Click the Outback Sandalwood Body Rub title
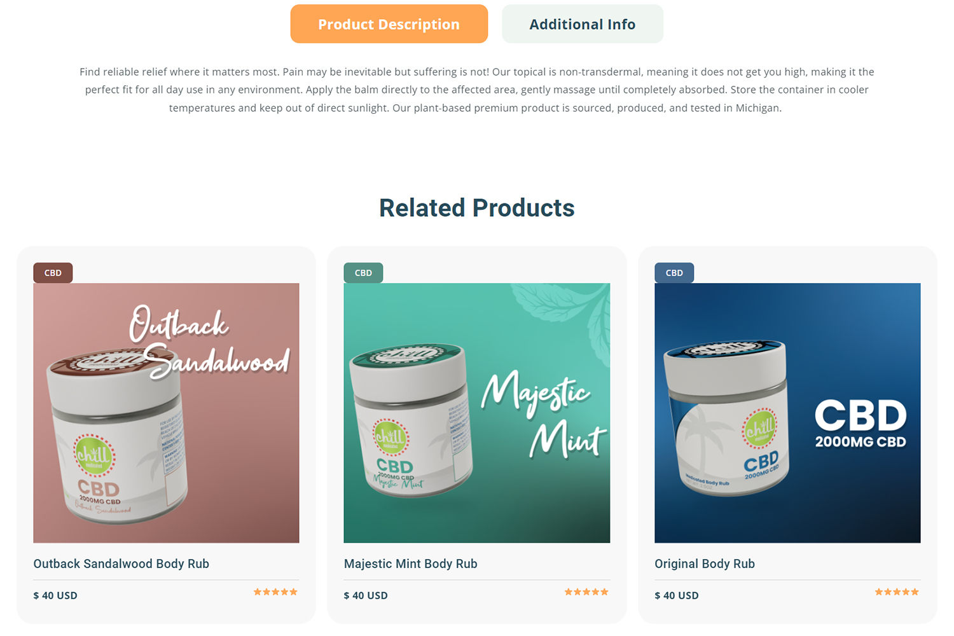954x636 pixels. pyautogui.click(x=121, y=563)
